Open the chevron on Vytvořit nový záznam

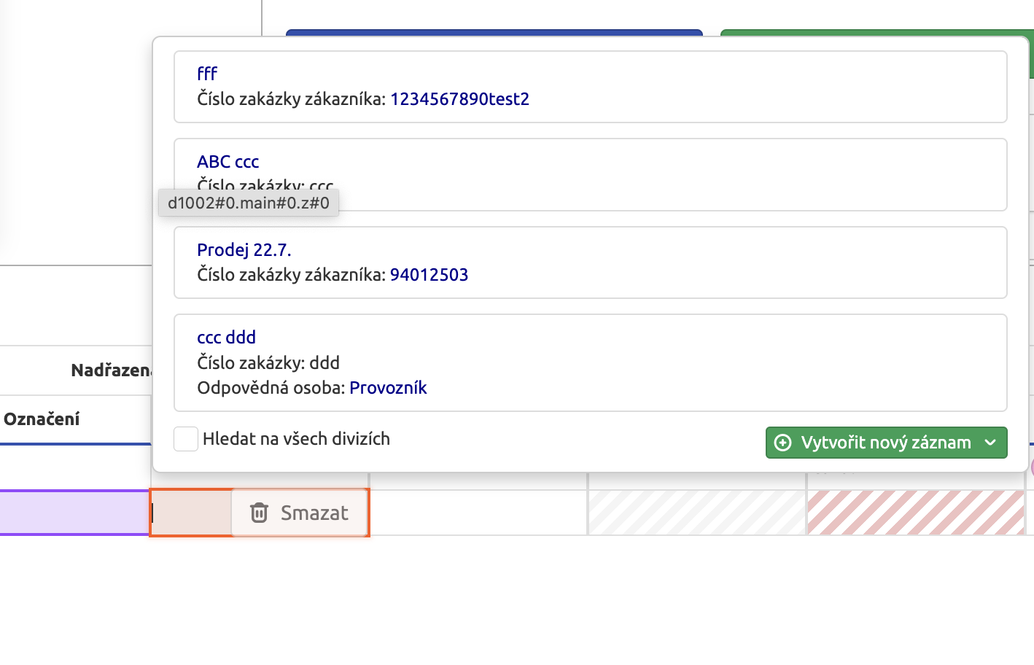pyautogui.click(x=992, y=443)
